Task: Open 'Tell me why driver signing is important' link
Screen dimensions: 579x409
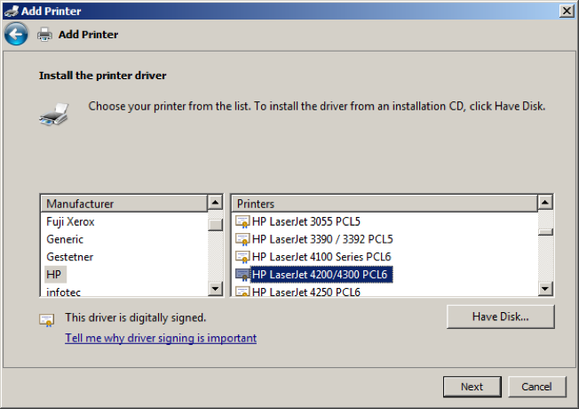Action: coord(161,338)
